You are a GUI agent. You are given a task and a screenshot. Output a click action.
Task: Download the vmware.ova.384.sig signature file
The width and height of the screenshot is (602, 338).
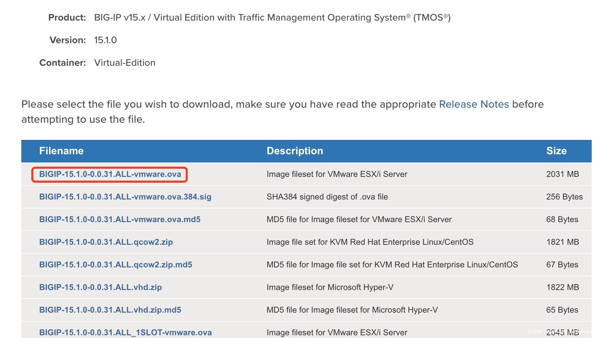click(x=125, y=197)
